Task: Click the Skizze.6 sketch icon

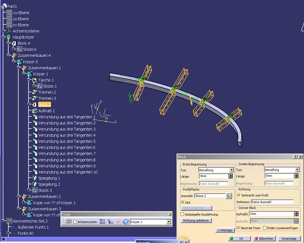Action: [19, 49]
